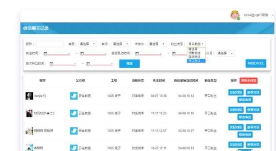Click the 04-08 10:14 interaction time cell
The width and height of the screenshot is (276, 151).
pyautogui.click(x=186, y=96)
